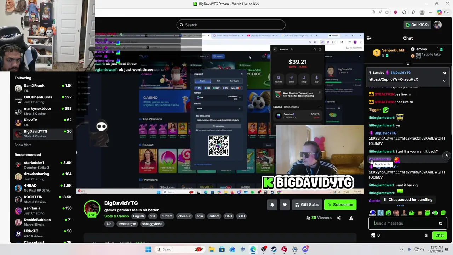The width and height of the screenshot is (453, 255).
Task: Open markynextdoor channel in sidebar
Action: (x=43, y=111)
